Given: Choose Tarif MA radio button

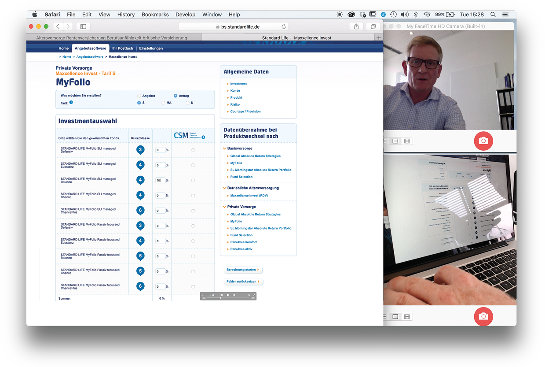Looking at the screenshot, I should click(163, 103).
